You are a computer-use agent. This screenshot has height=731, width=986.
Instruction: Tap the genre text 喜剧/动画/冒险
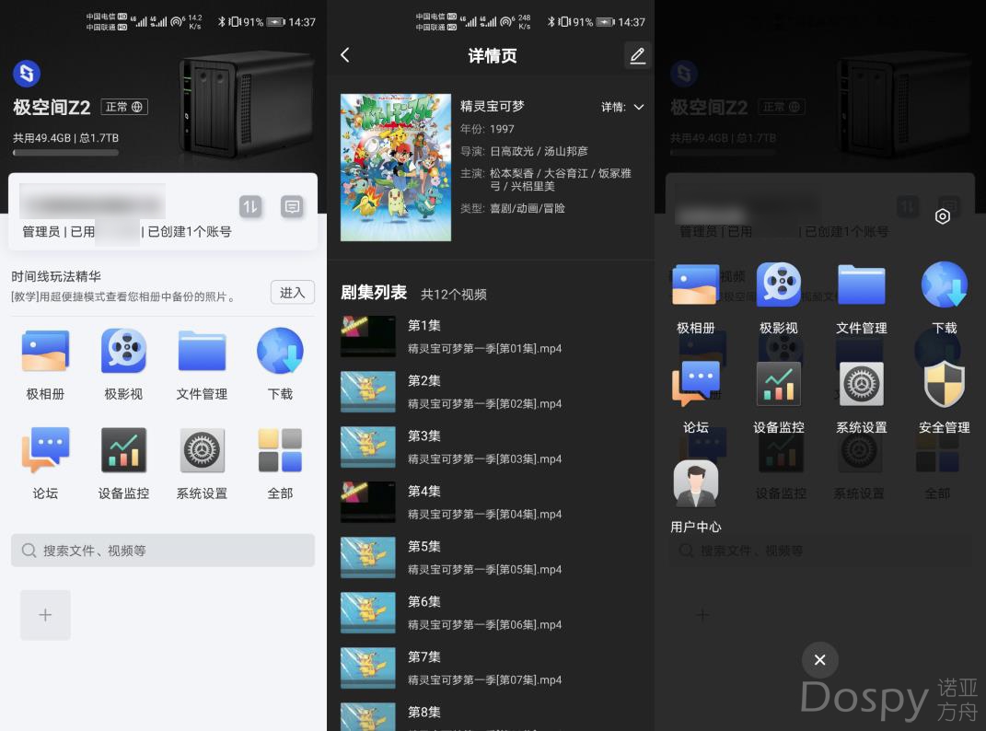(528, 208)
